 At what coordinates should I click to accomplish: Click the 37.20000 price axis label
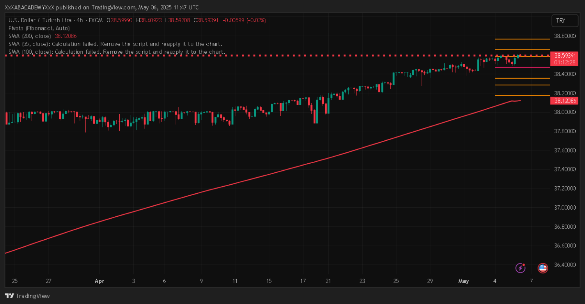tap(564, 188)
